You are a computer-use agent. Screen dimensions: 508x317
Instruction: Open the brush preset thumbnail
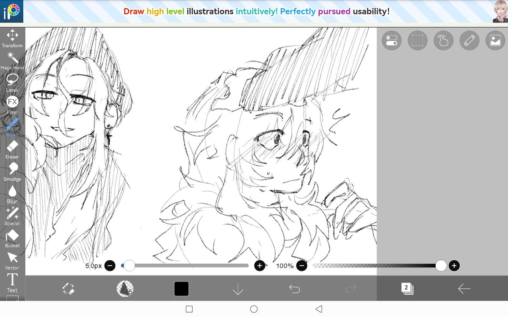coord(125,289)
